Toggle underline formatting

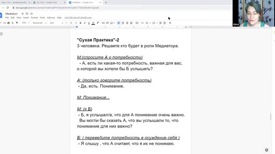pos(89,23)
